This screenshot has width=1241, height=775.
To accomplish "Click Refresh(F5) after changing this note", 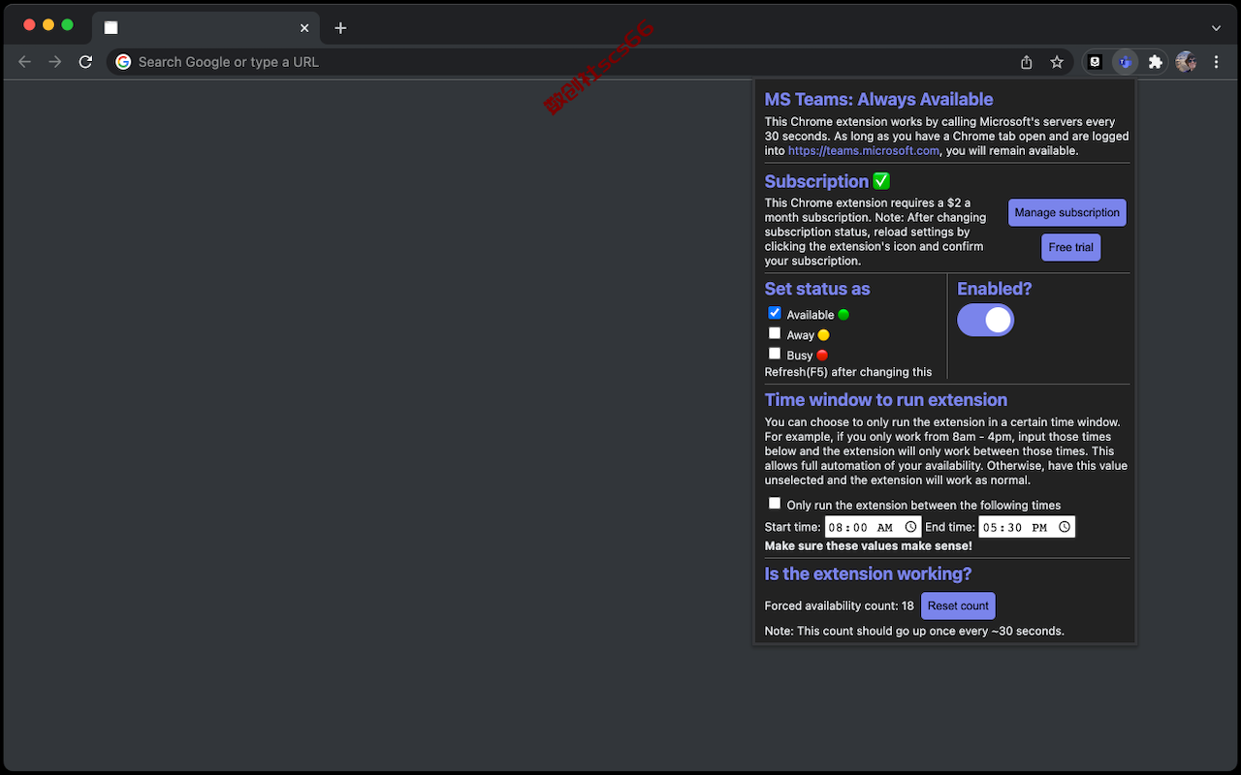I will pos(848,372).
